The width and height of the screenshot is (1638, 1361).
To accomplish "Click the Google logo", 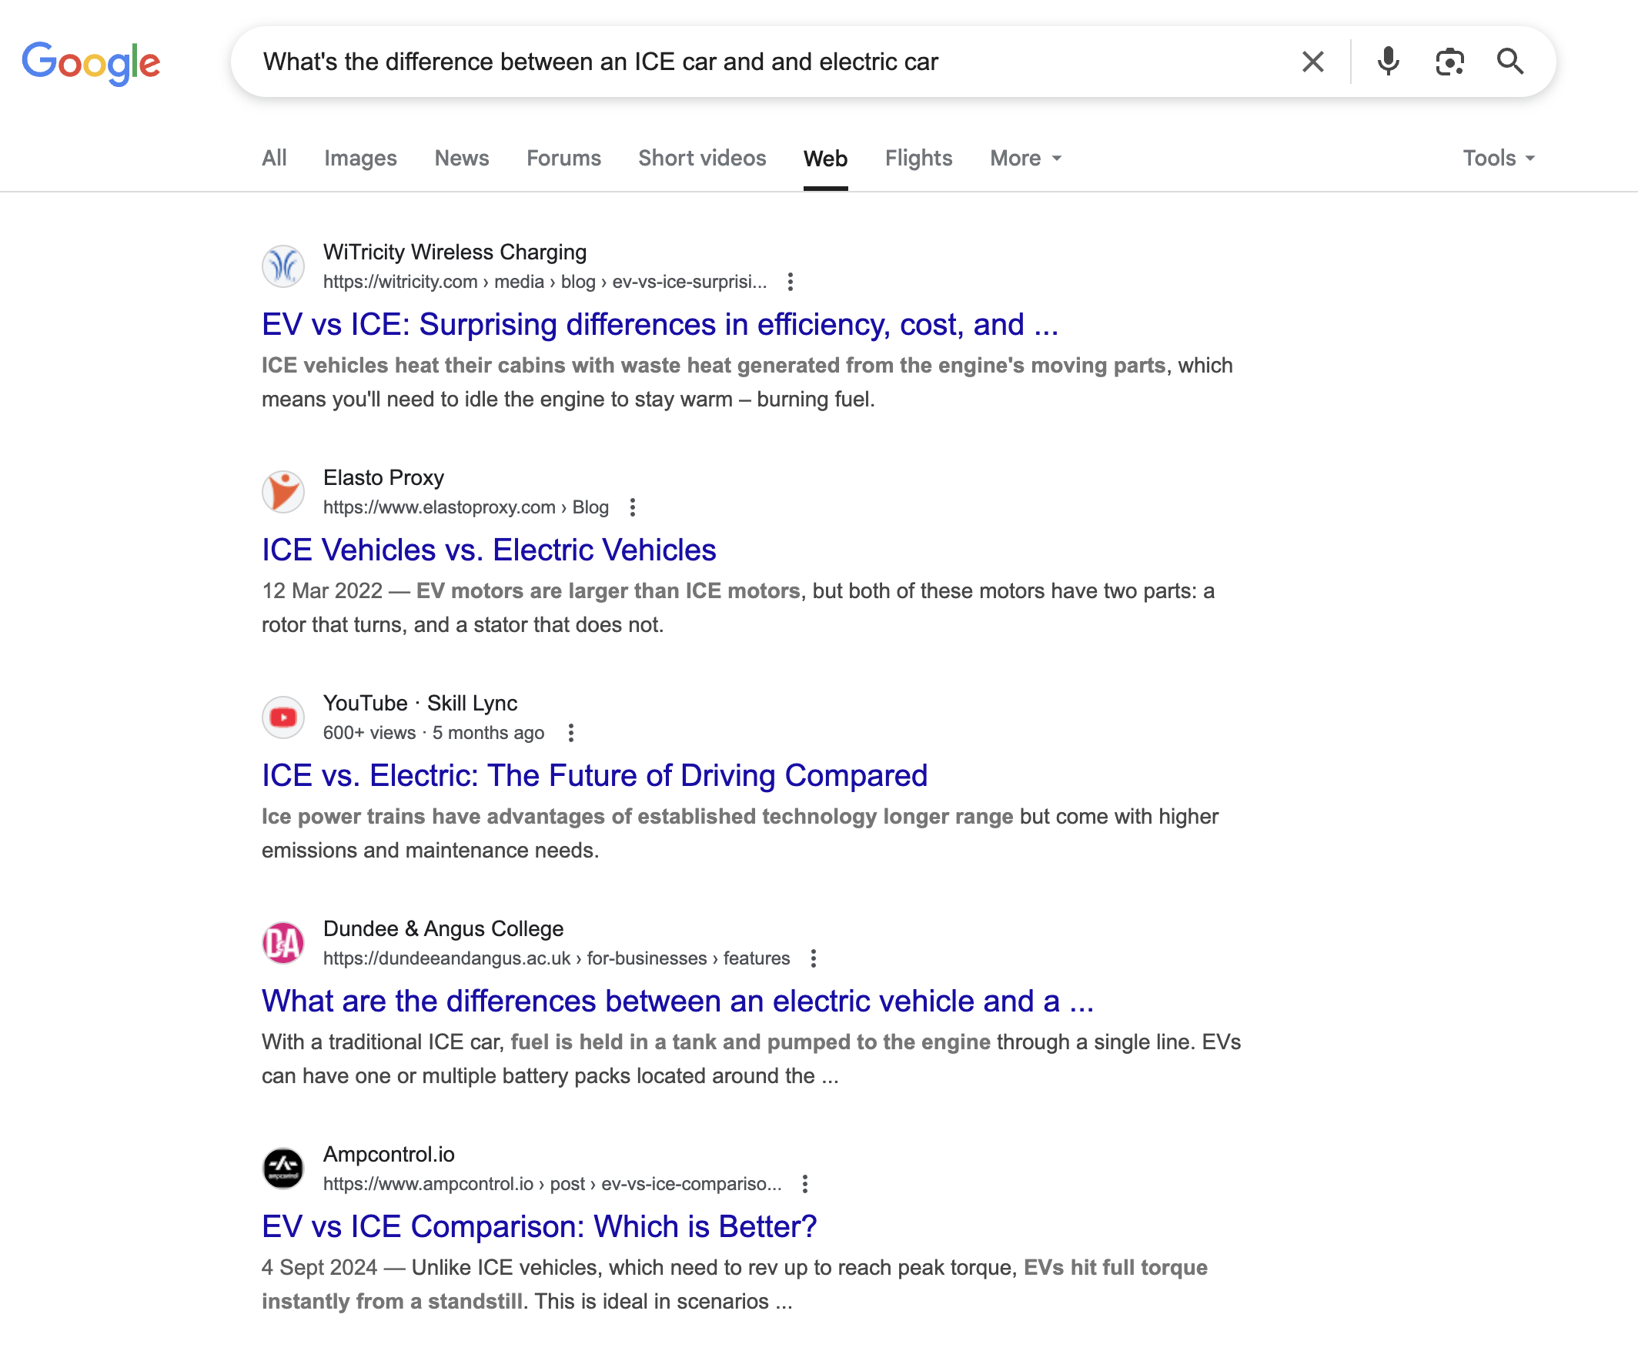I will (x=91, y=62).
